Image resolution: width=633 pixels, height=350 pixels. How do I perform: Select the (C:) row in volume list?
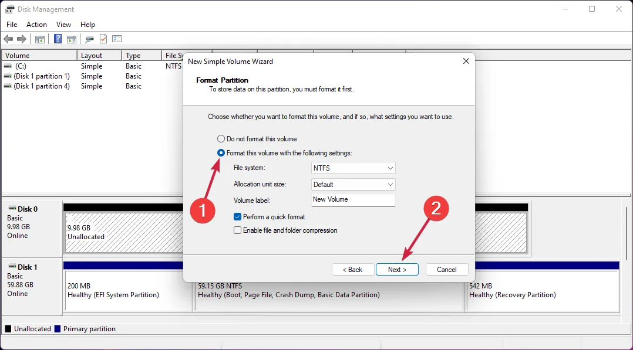92,66
